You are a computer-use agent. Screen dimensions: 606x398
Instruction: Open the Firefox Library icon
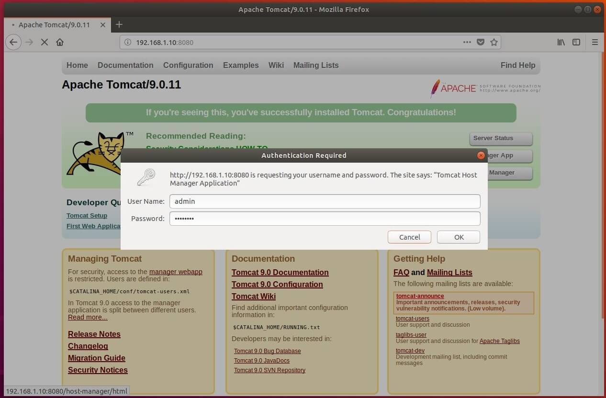click(561, 42)
